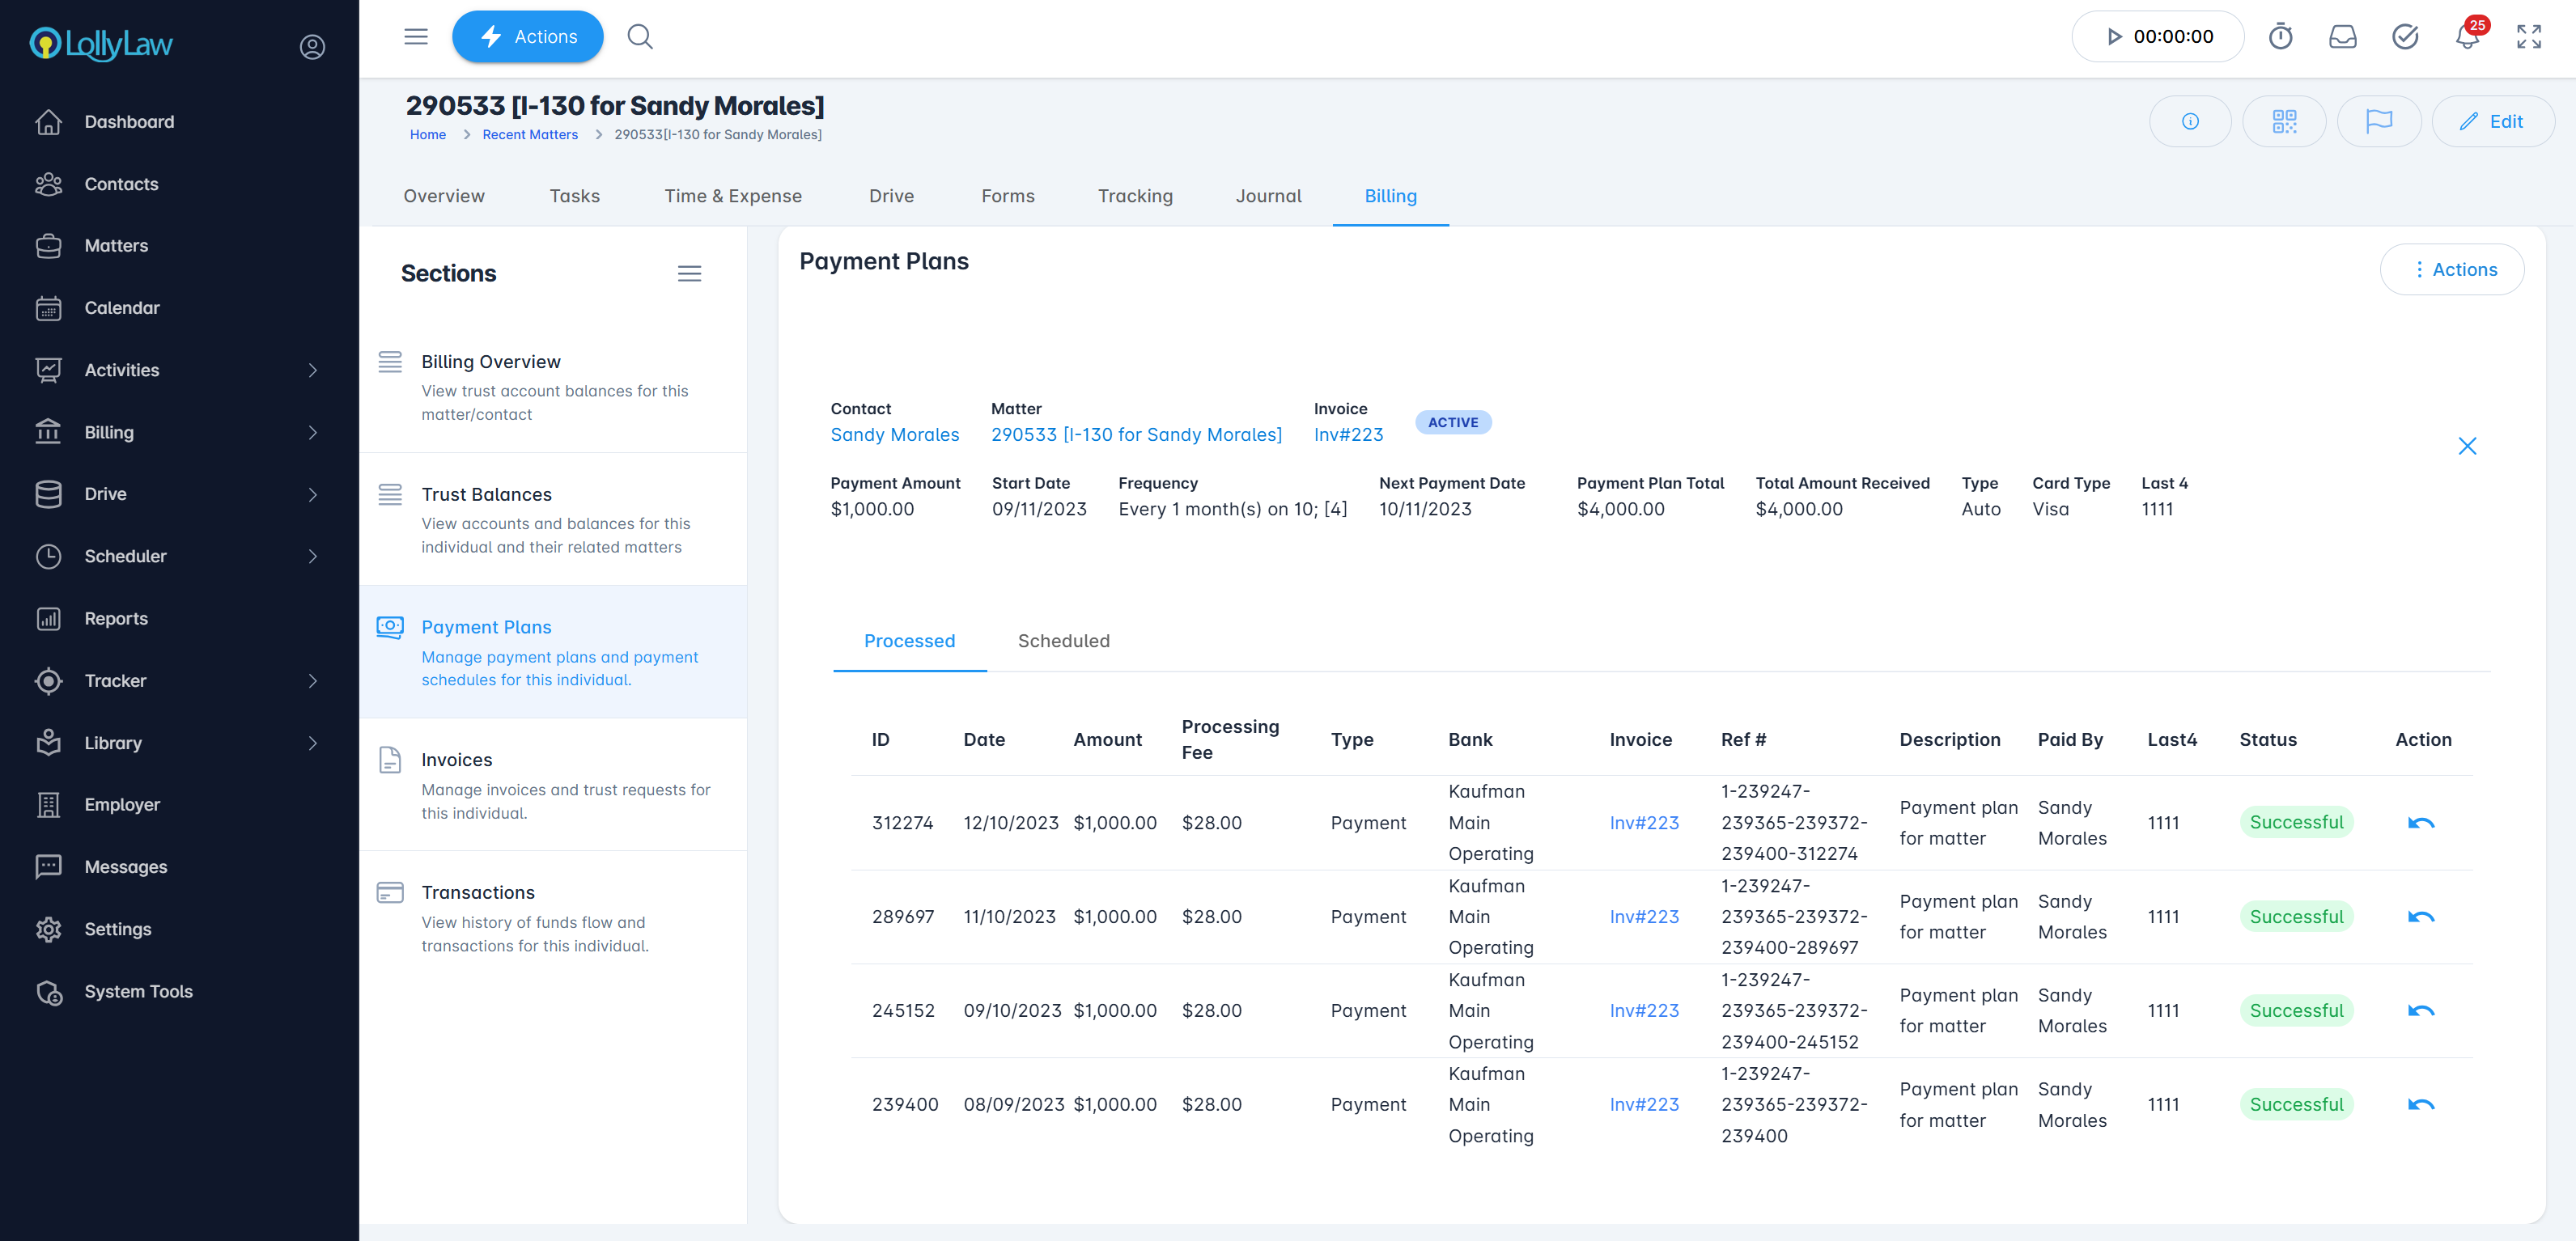
Task: Expand the Activities sidebar menu
Action: [x=313, y=370]
